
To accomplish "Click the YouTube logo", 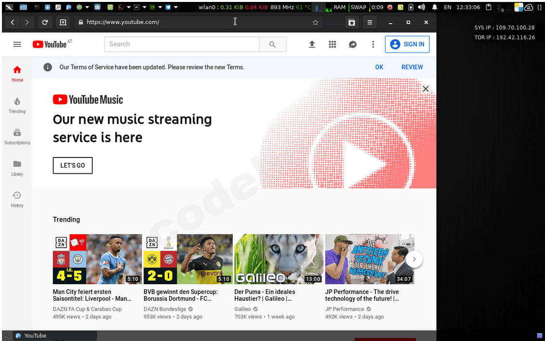I will tap(49, 44).
